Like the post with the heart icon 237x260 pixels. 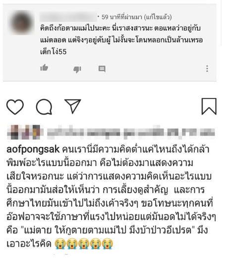(x=15, y=107)
